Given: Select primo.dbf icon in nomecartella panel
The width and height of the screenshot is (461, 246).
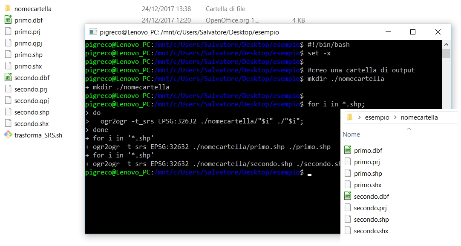Looking at the screenshot, I should click(x=347, y=150).
